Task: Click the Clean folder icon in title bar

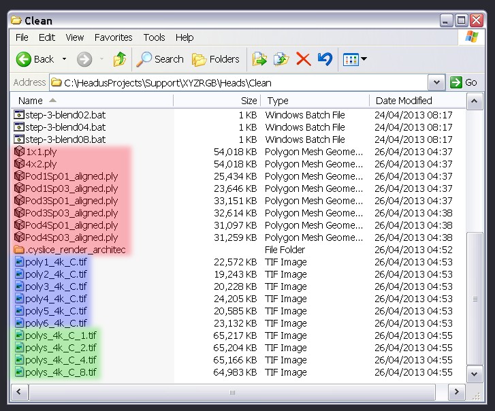Action: 16,20
